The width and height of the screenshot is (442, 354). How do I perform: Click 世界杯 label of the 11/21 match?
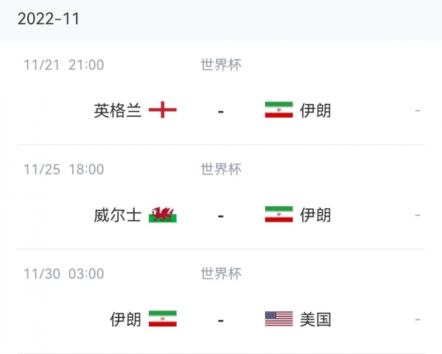click(221, 65)
